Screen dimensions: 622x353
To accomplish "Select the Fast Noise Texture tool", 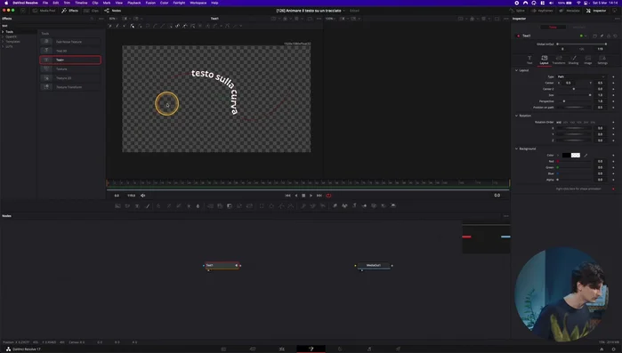I will [x=70, y=42].
